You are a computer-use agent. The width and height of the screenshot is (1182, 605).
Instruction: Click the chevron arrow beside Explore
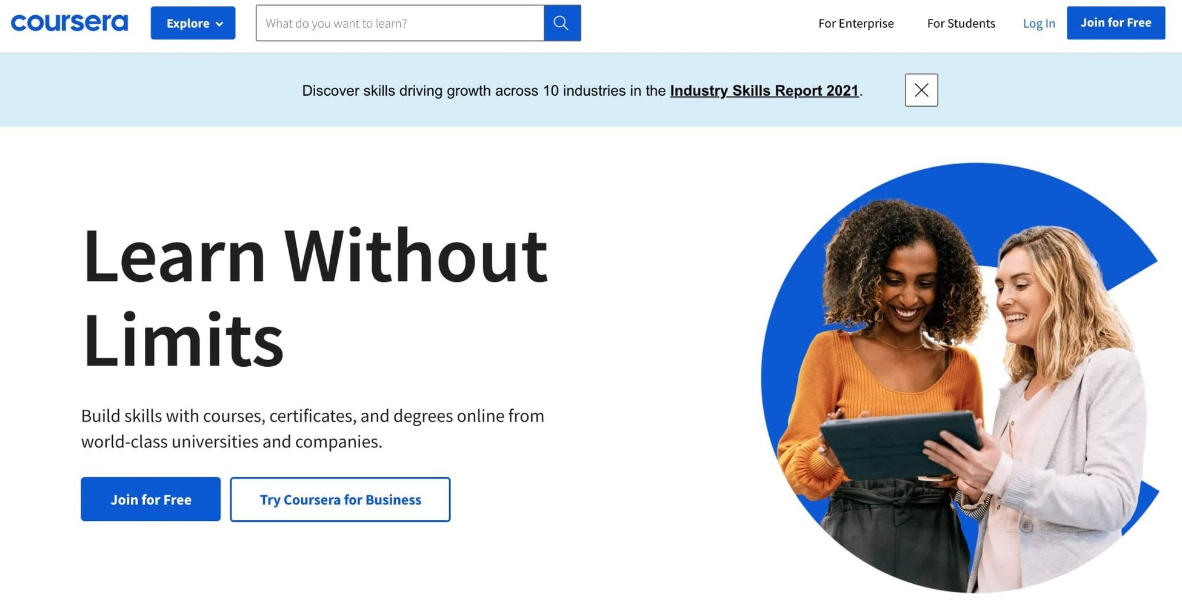(218, 24)
